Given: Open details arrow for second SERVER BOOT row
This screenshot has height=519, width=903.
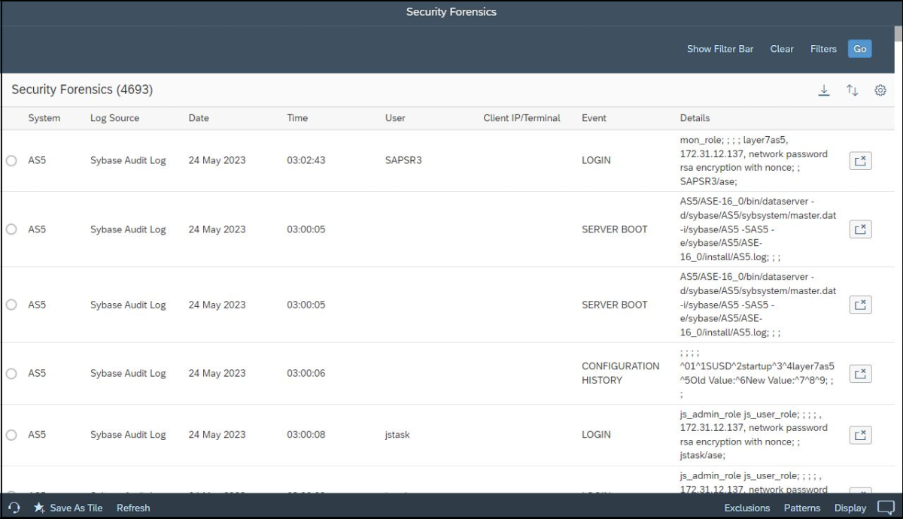Looking at the screenshot, I should click(860, 305).
